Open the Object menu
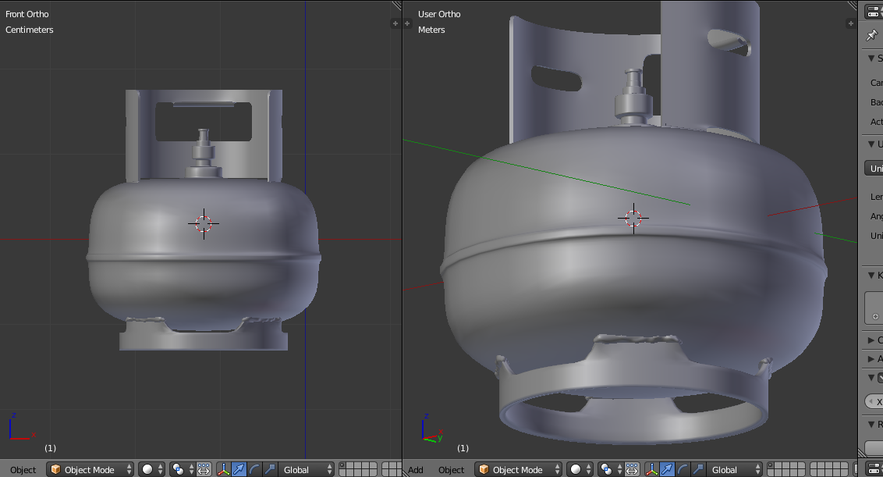The width and height of the screenshot is (883, 477). [x=451, y=469]
